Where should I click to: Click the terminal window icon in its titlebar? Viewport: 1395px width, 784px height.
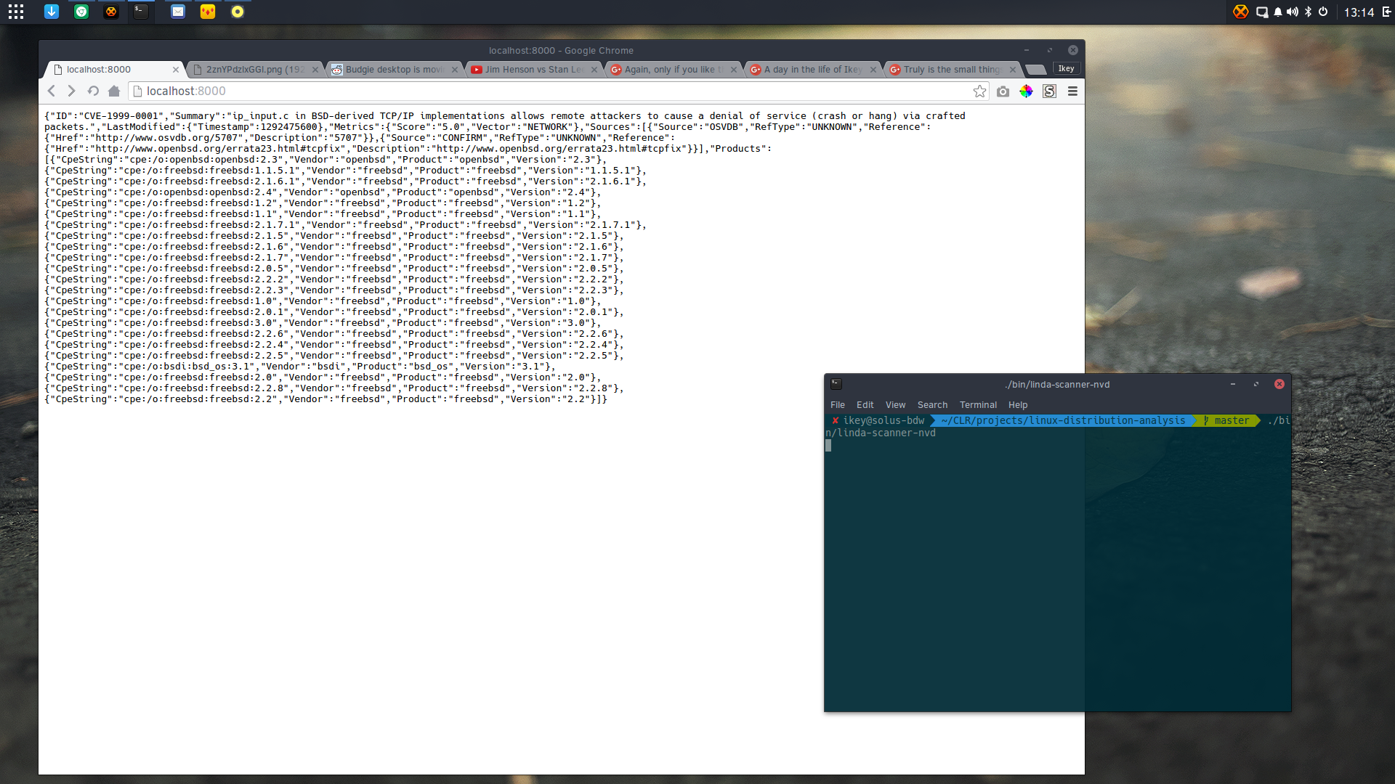pos(836,384)
